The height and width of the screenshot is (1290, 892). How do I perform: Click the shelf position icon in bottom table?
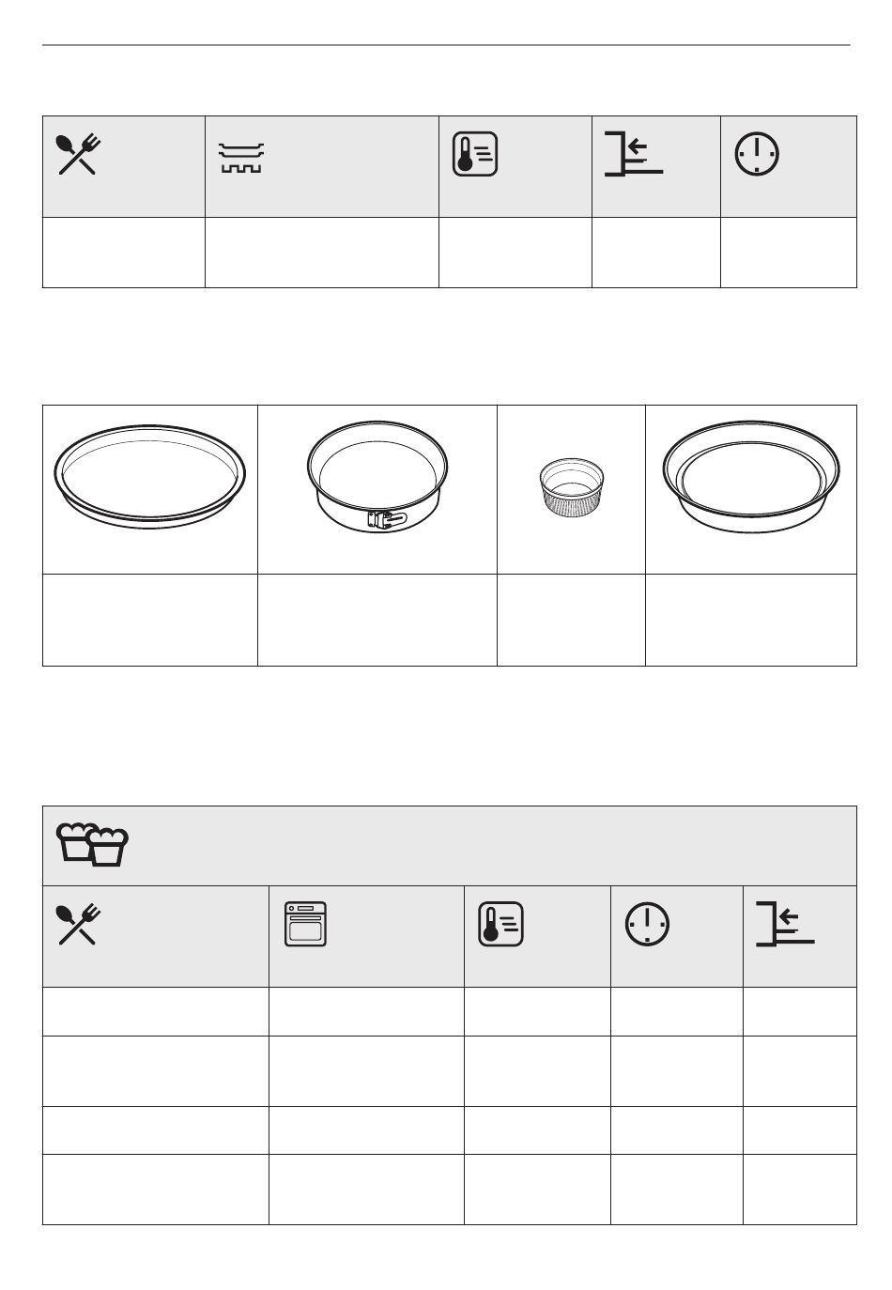[785, 924]
